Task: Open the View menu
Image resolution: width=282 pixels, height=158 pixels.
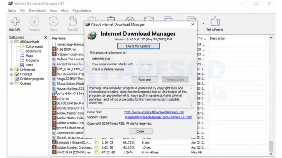Action: tap(54, 11)
